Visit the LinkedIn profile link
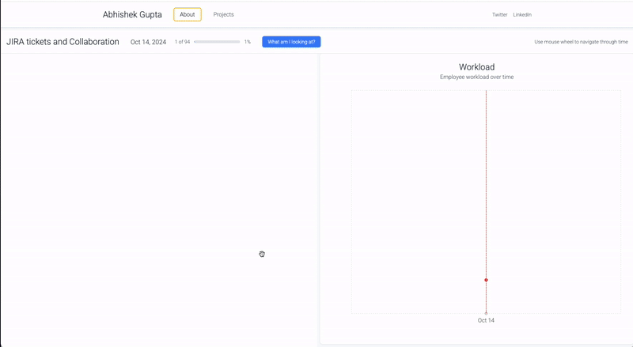Image resolution: width=633 pixels, height=347 pixels. pyautogui.click(x=522, y=15)
